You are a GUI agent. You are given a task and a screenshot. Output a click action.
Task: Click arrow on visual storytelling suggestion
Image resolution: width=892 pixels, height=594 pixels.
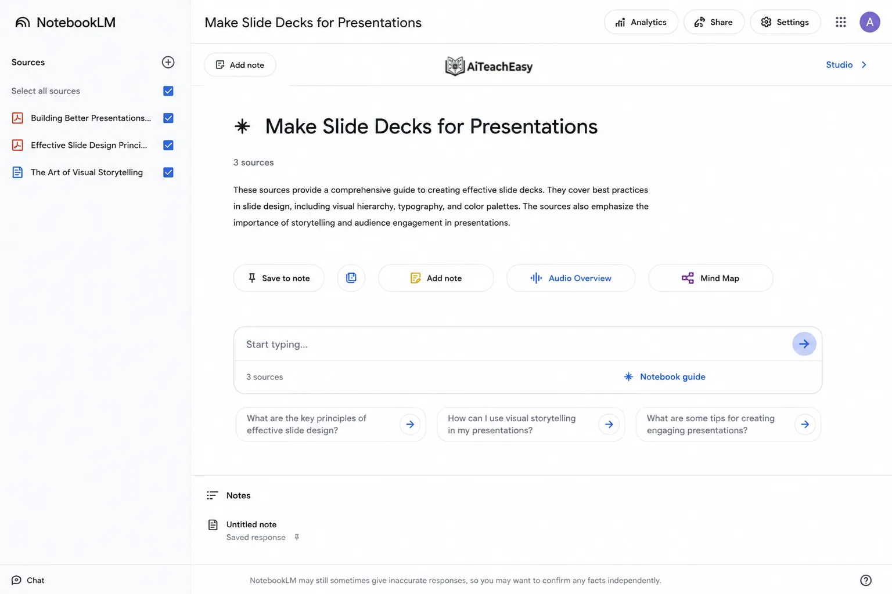(x=609, y=424)
